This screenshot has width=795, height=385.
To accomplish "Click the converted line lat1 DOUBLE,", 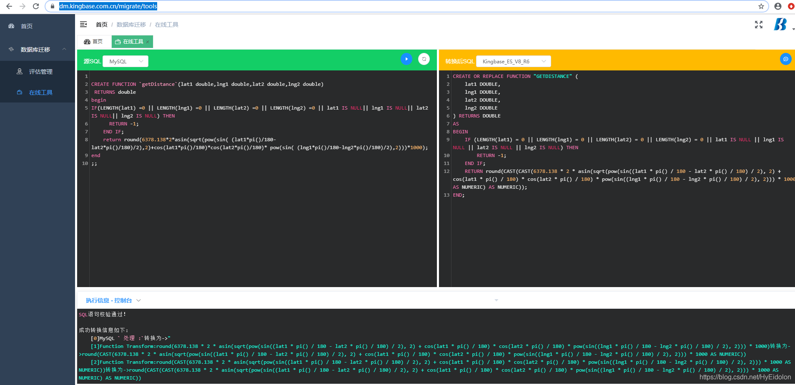I will (482, 84).
